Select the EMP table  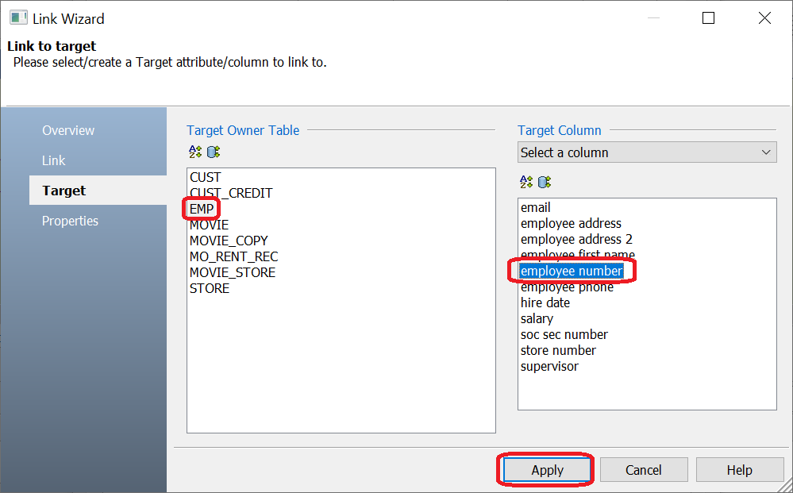point(202,209)
